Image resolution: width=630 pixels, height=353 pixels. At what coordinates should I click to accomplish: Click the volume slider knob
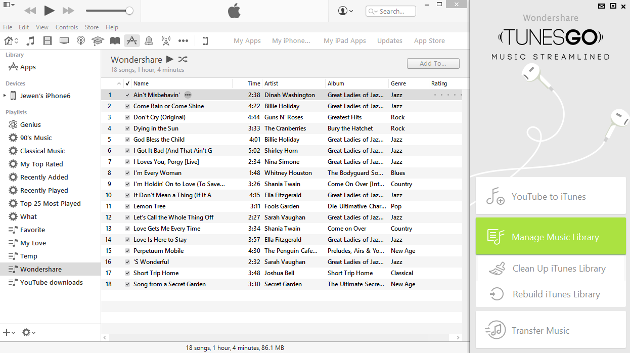pyautogui.click(x=129, y=11)
